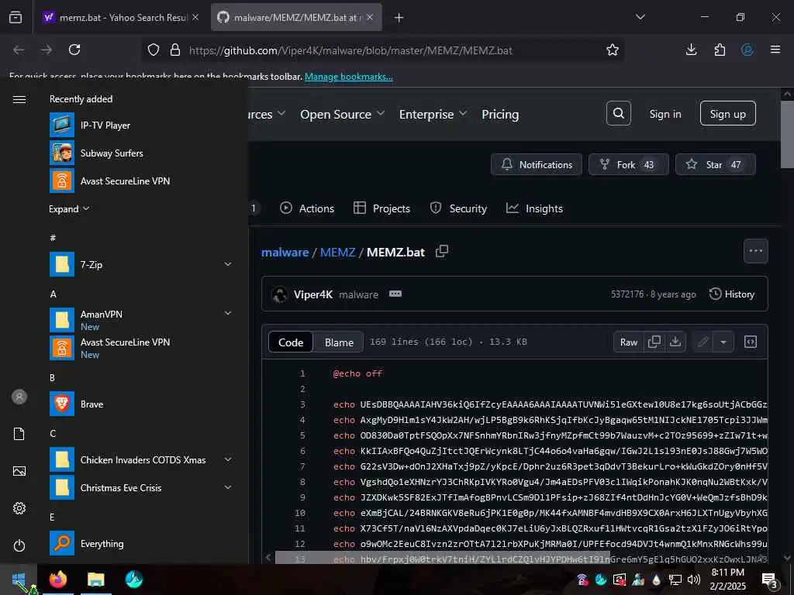The image size is (794, 595).
Task: Open symbols panel icon
Action: pos(751,342)
